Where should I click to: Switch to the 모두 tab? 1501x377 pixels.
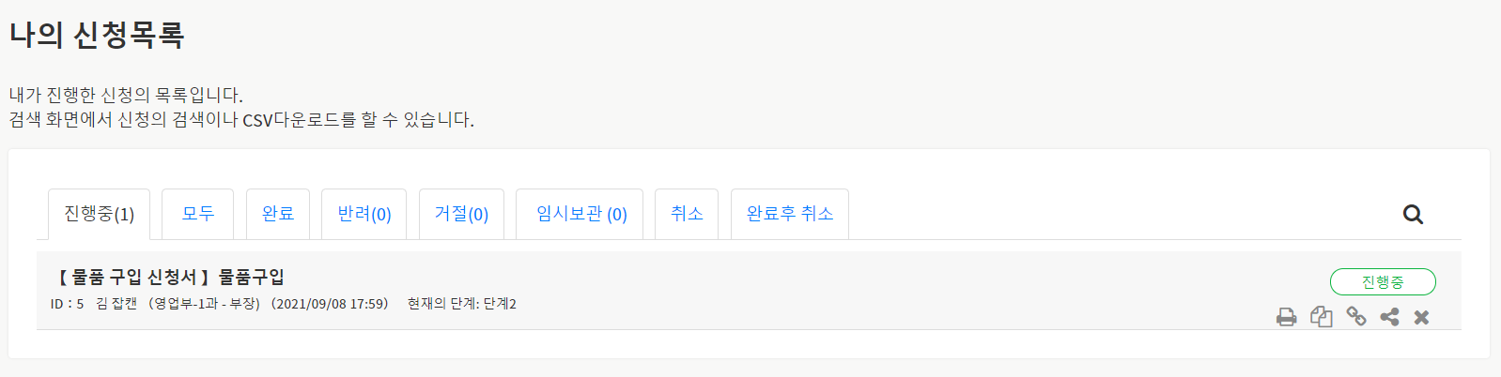click(x=197, y=214)
